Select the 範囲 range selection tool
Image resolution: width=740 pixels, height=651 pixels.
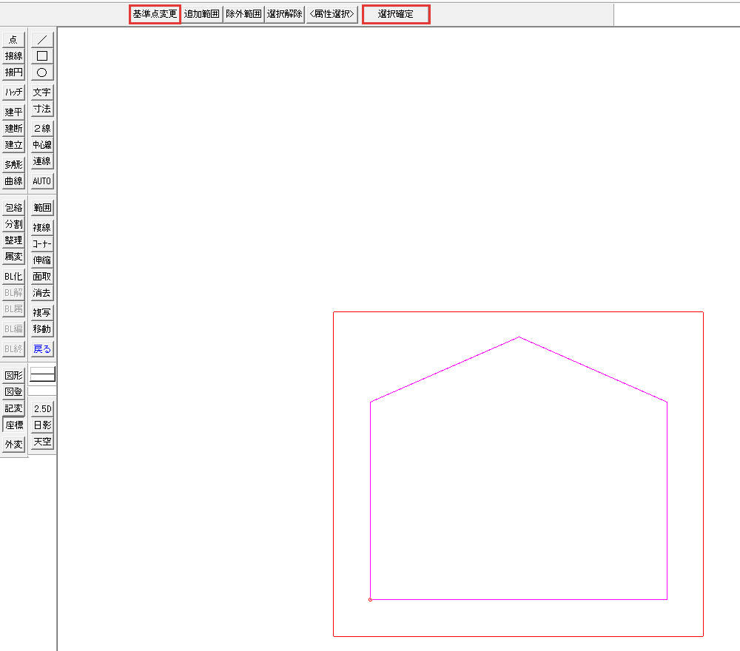click(42, 208)
